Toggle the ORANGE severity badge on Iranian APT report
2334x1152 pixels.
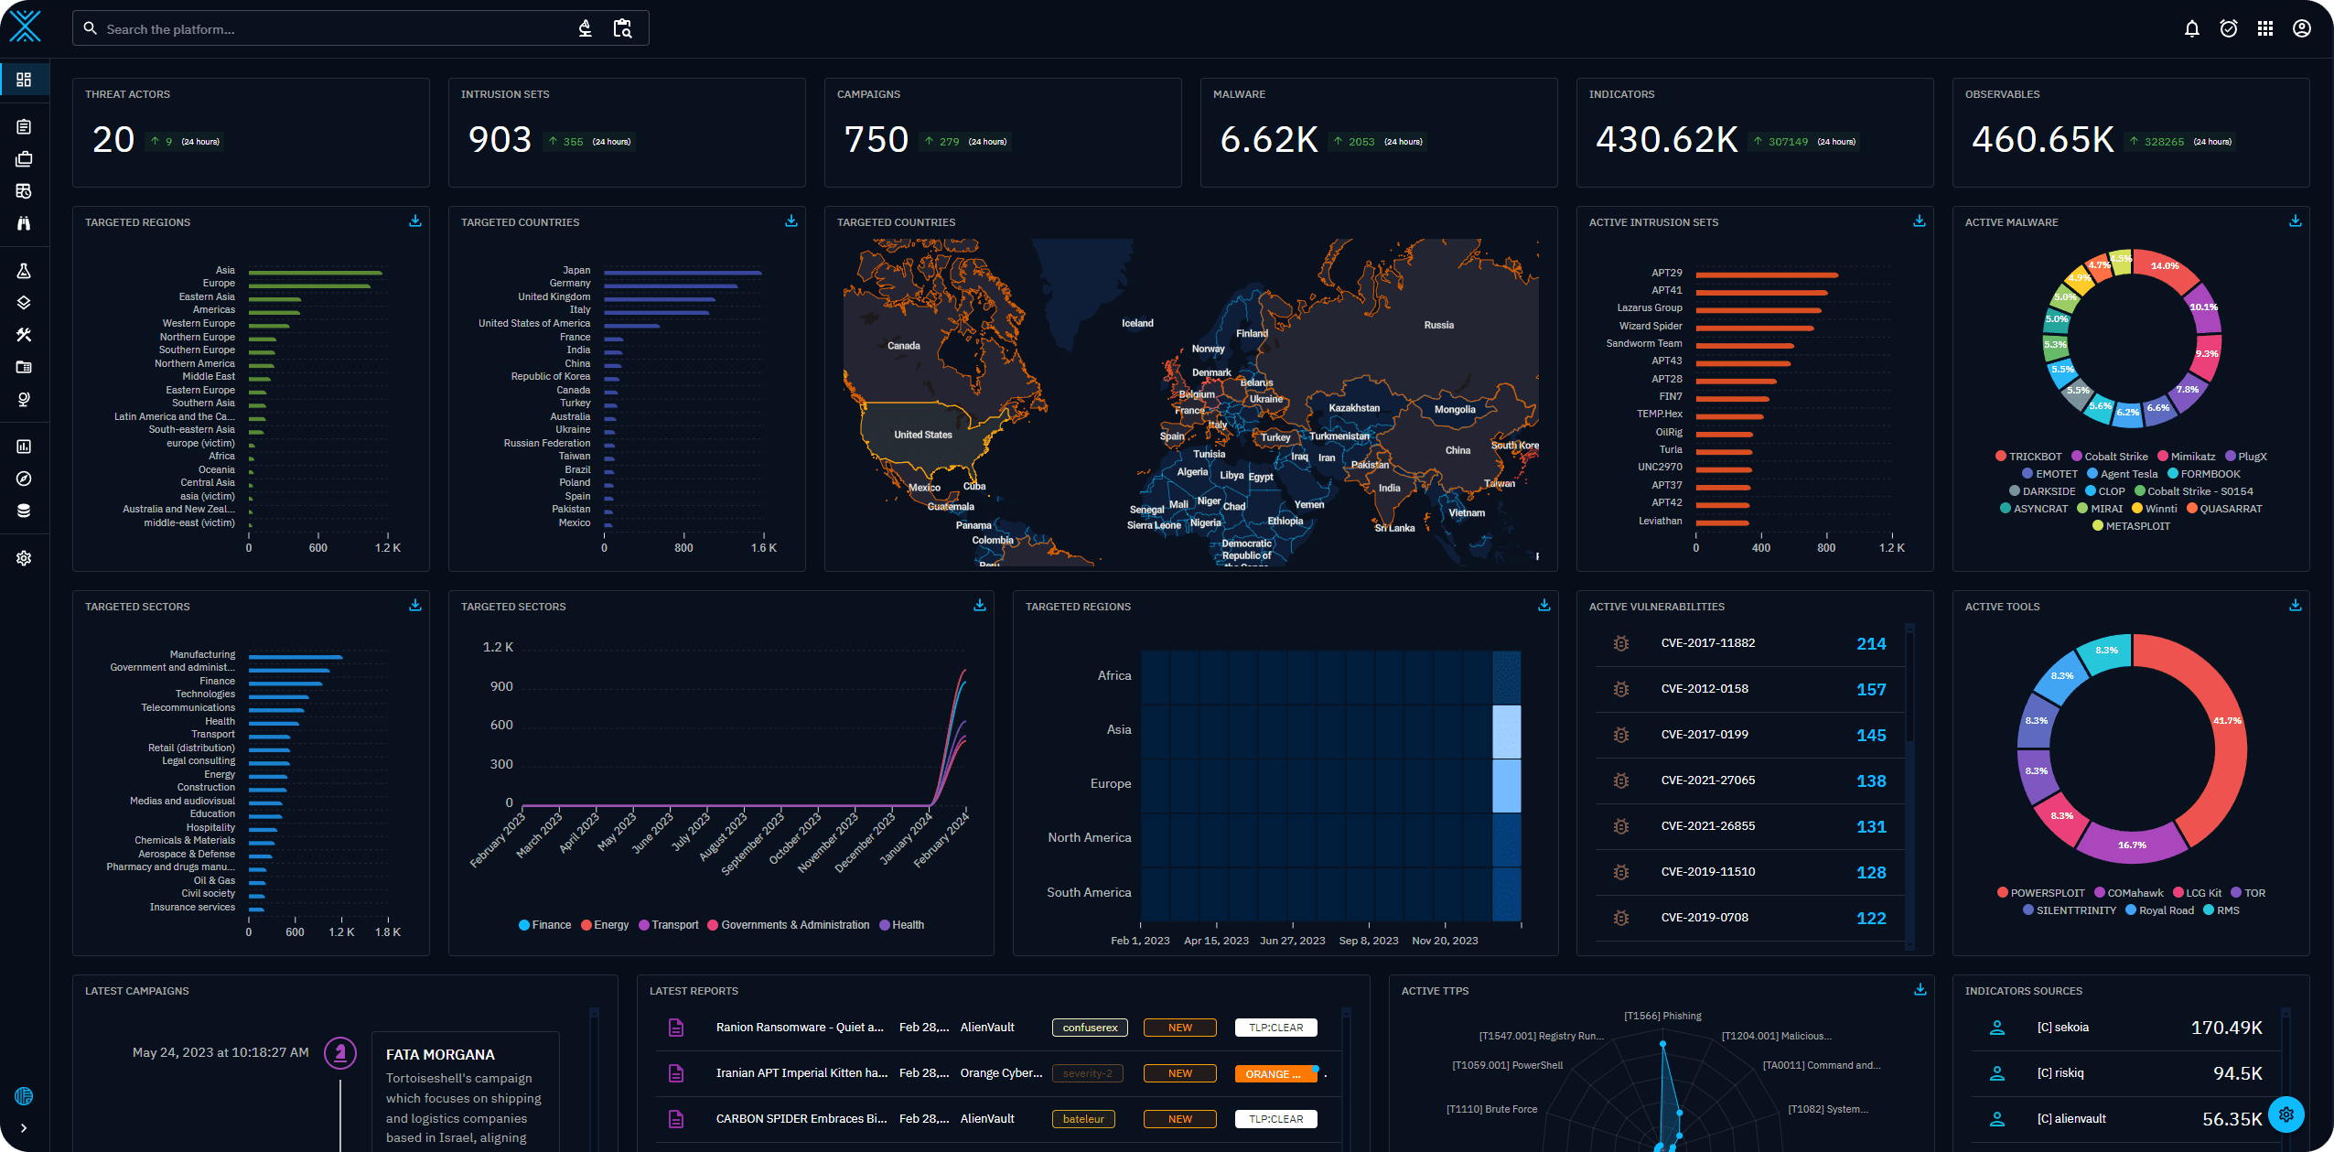(x=1275, y=1073)
